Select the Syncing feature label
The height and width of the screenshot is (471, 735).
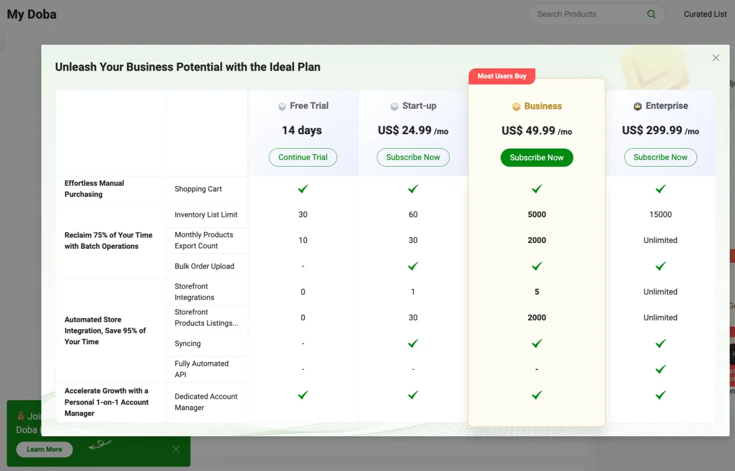[x=188, y=344]
